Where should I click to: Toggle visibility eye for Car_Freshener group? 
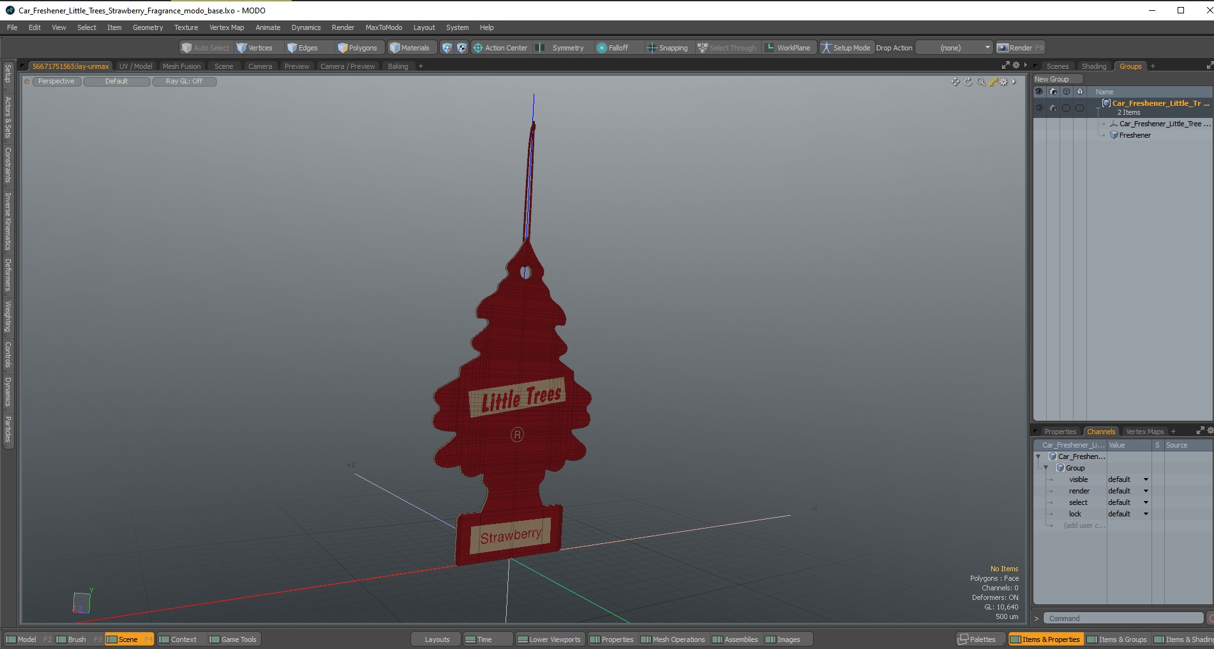(1039, 108)
